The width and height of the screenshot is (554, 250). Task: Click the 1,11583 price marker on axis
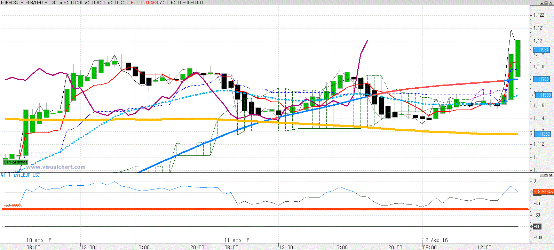(x=543, y=95)
